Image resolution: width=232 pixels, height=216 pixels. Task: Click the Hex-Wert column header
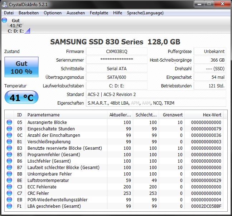204,115
